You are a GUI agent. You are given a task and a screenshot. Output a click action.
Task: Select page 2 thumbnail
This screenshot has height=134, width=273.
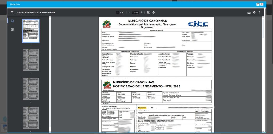click(x=31, y=60)
